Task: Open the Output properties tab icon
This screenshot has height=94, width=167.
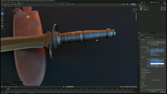Action: [139, 39]
